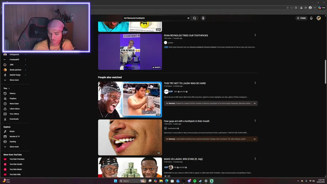This screenshot has height=184, width=327.
Task: Open the Ryan Reynolds toothpicks Shorts thumbnail
Action: 130,52
